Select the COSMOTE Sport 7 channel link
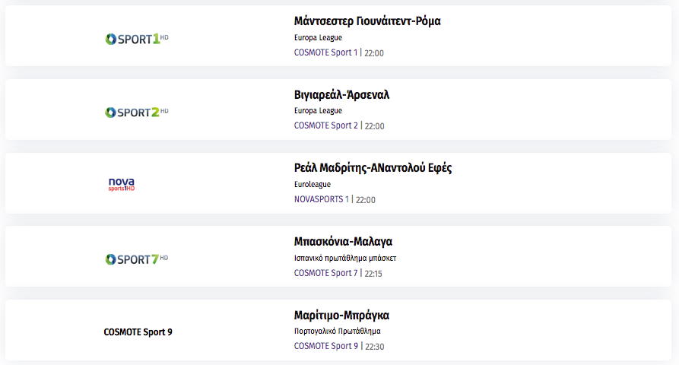The image size is (679, 365). click(x=325, y=273)
